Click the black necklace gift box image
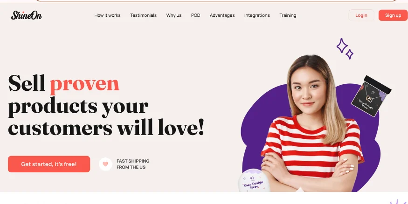 (371, 96)
